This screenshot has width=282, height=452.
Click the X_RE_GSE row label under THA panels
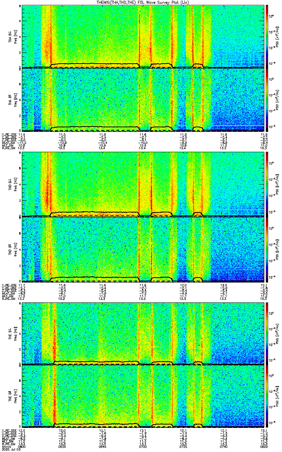click(x=8, y=134)
